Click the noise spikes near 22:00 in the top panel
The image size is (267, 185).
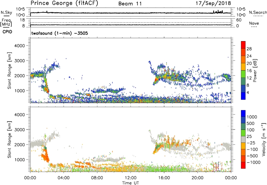tap(218, 12)
